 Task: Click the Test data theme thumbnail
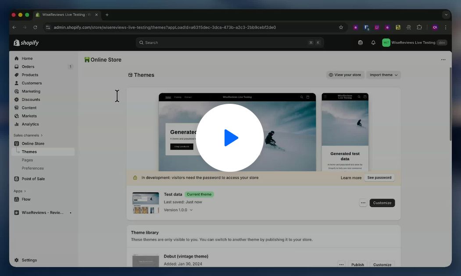tap(146, 202)
